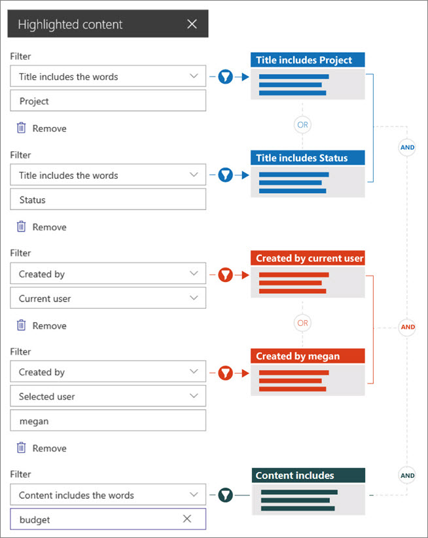428x538 pixels.
Task: Click the AND connector beside Content includes
Action: tap(407, 475)
